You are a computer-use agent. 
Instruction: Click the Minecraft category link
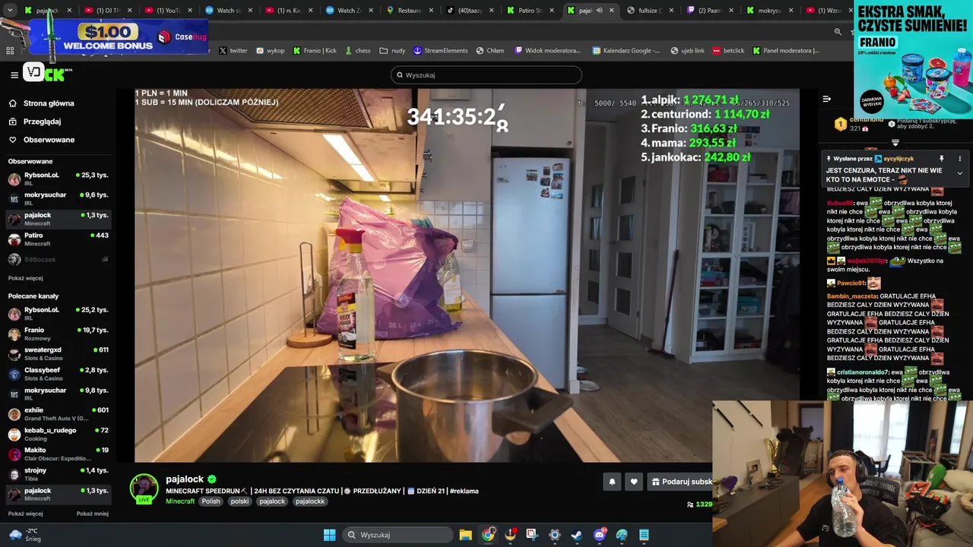180,501
